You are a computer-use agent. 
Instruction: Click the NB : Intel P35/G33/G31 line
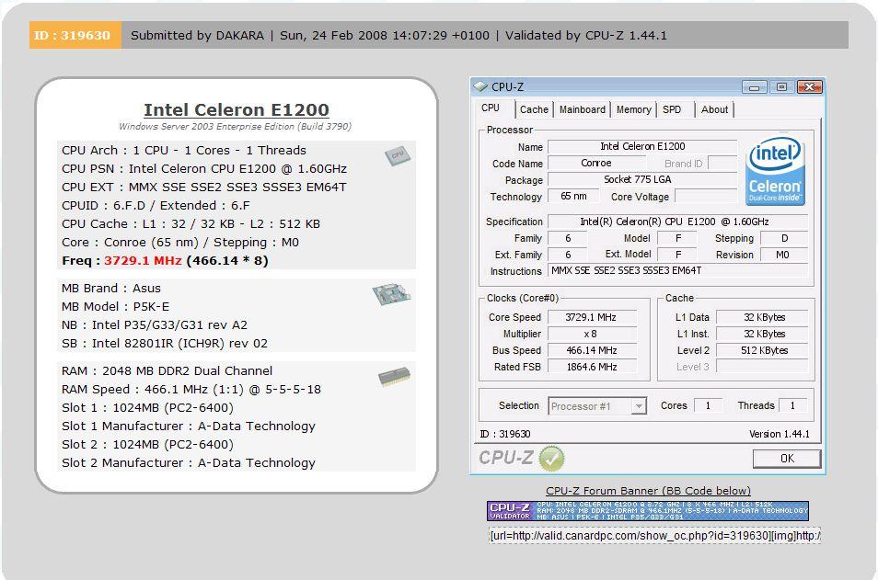155,325
